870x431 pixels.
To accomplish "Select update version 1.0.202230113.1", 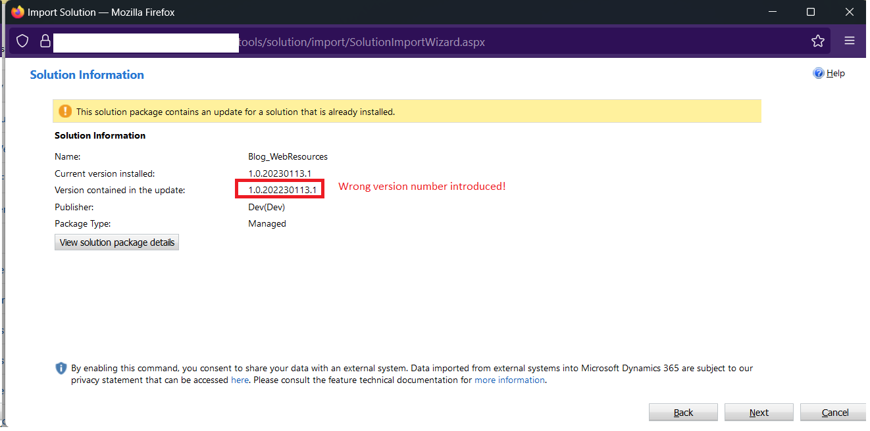I will 282,191.
